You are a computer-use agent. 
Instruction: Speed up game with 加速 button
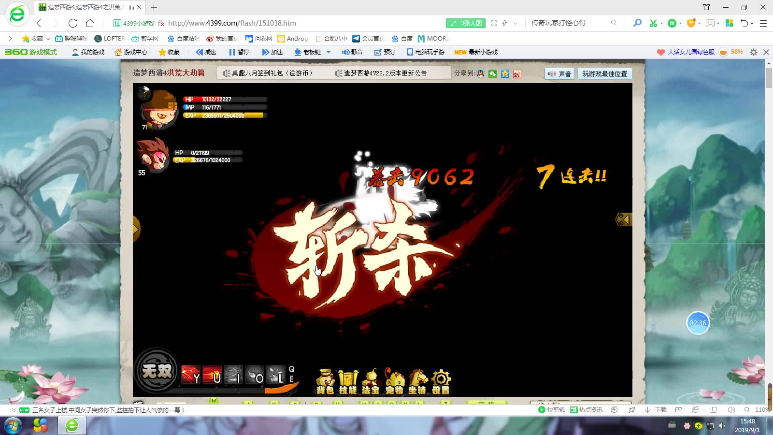click(272, 52)
